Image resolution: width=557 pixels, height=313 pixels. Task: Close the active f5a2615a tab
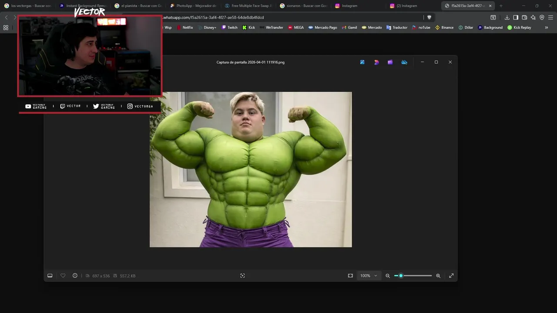(490, 6)
